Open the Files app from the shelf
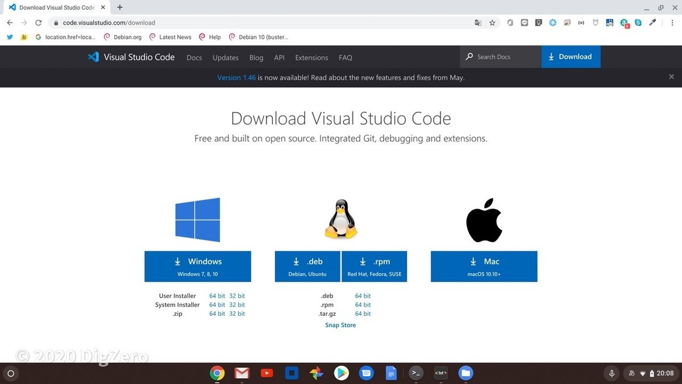 [465, 373]
